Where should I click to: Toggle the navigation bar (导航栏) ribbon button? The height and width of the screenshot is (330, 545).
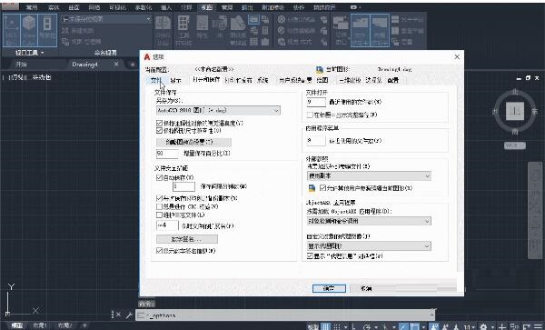[47, 30]
